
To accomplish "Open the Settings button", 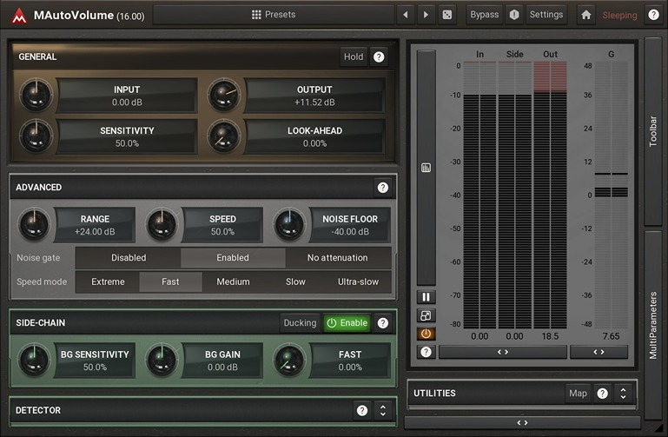I will click(x=546, y=15).
